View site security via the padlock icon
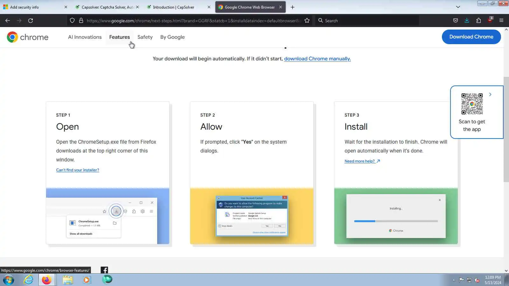Screen dimensions: 509x286 coord(81,21)
